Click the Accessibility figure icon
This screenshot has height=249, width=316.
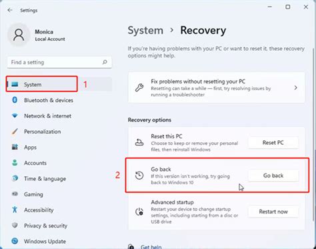point(15,210)
